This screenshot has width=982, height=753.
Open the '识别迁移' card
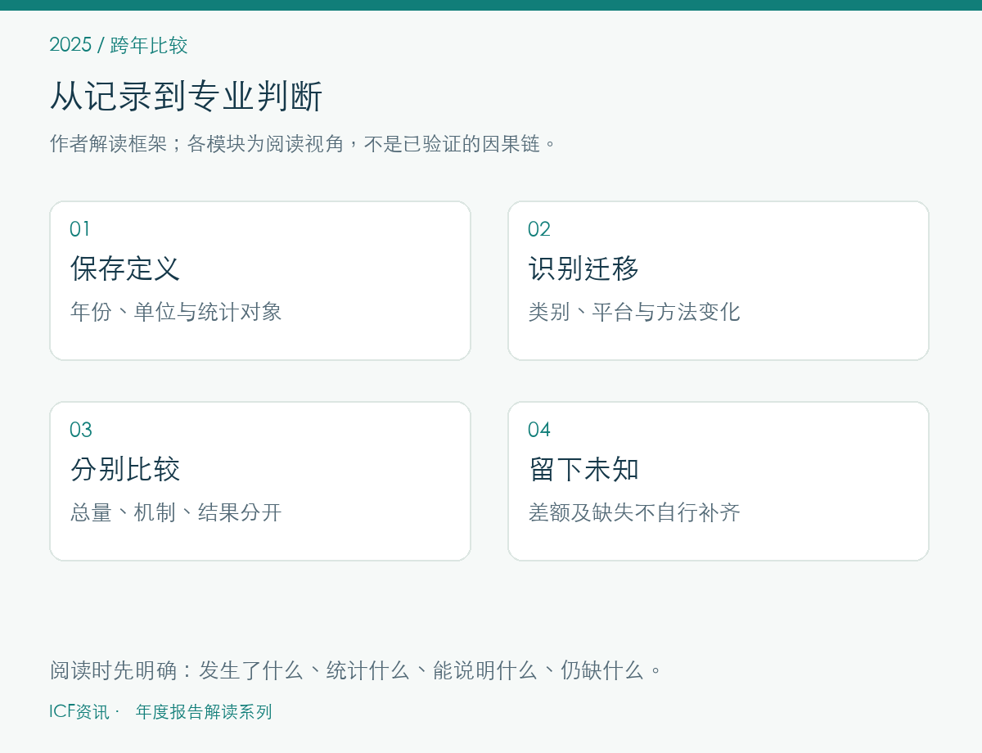coord(718,281)
